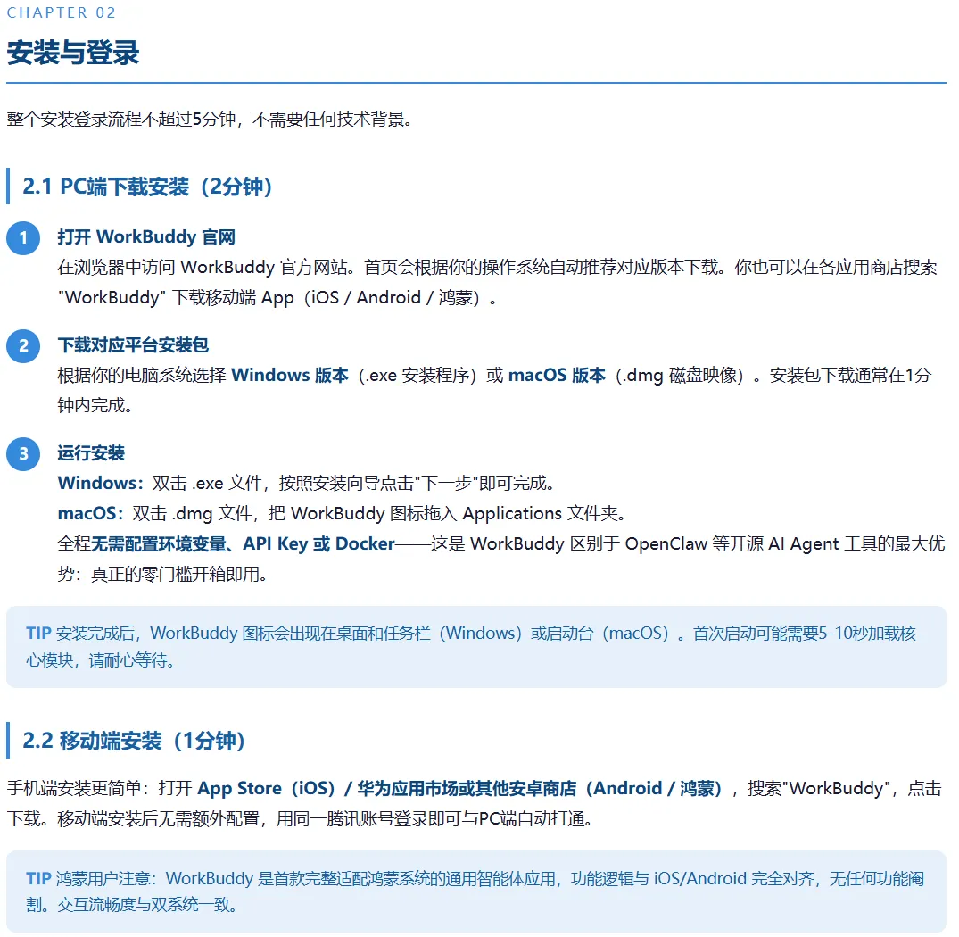The height and width of the screenshot is (937, 959).
Task: Click the bold Windows 版本 text
Action: click(x=290, y=375)
